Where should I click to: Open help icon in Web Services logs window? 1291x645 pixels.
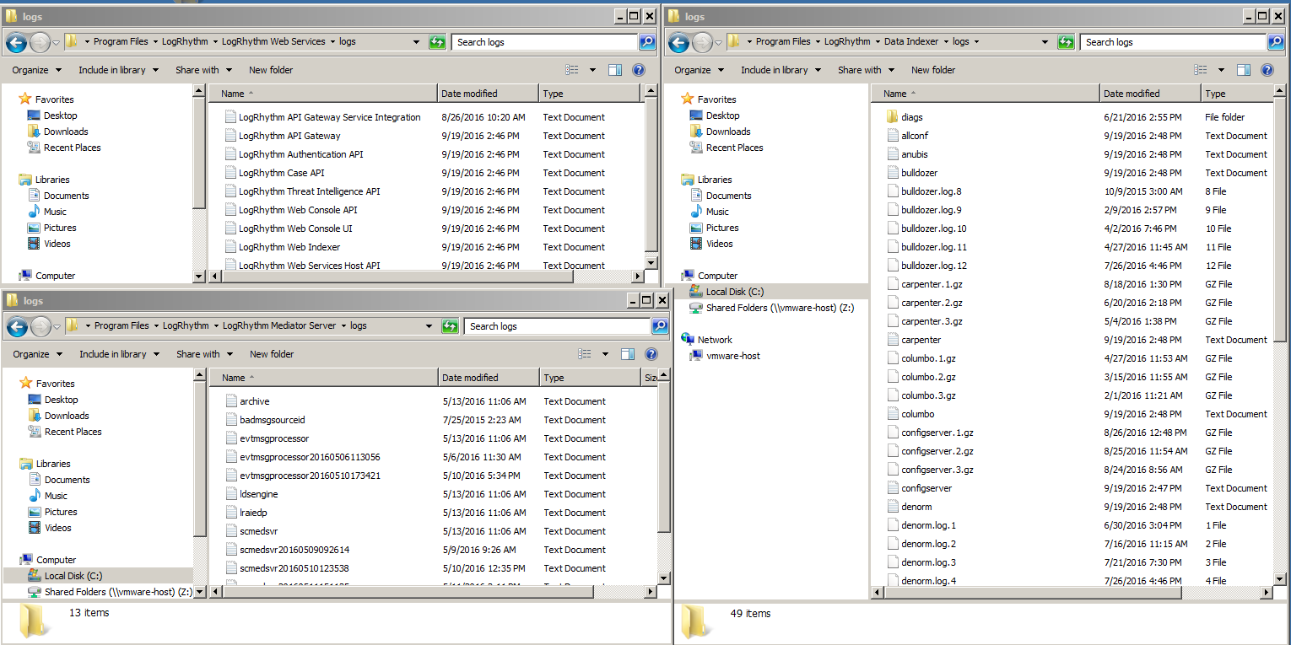coord(639,70)
